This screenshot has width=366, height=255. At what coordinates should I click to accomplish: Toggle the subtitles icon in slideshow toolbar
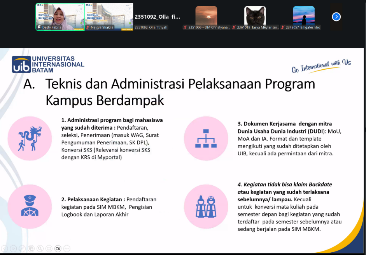[x=49, y=248]
